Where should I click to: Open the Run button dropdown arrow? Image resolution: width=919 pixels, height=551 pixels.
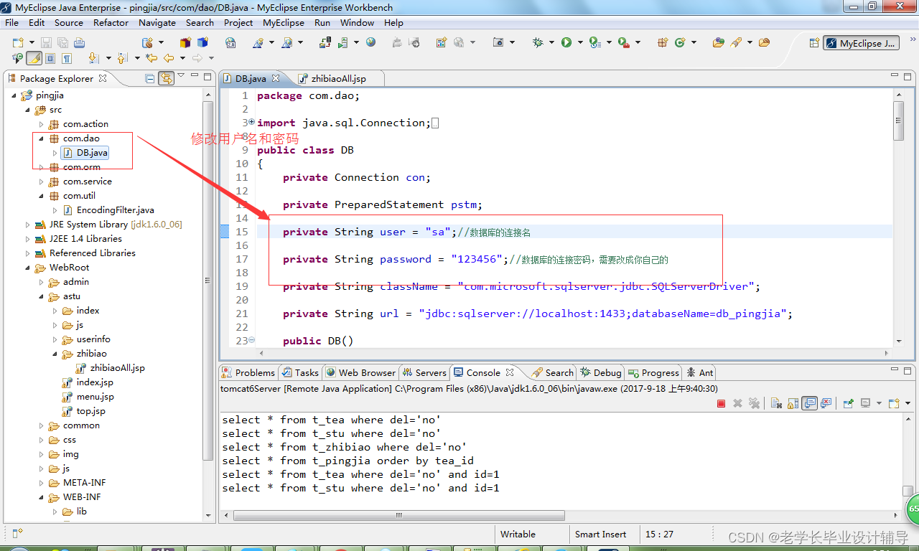[579, 42]
